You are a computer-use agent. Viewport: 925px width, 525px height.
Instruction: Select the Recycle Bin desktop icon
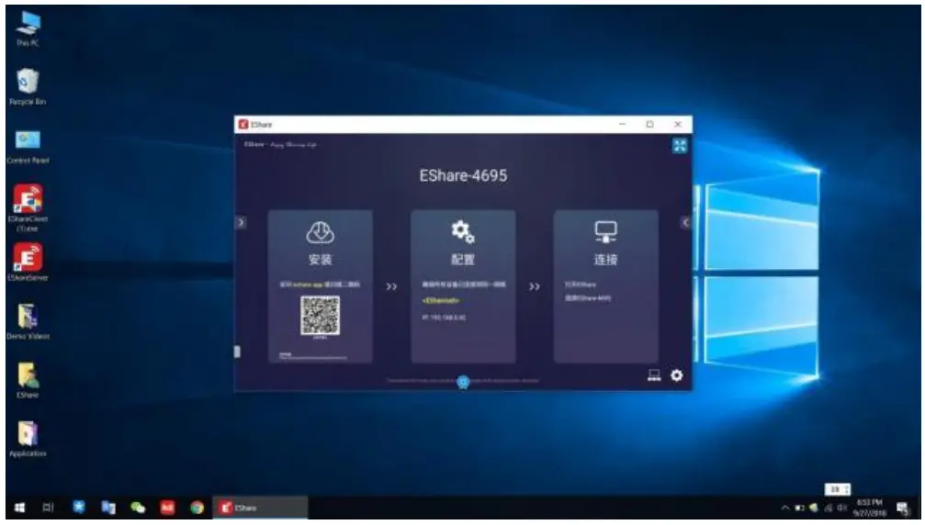(x=28, y=86)
